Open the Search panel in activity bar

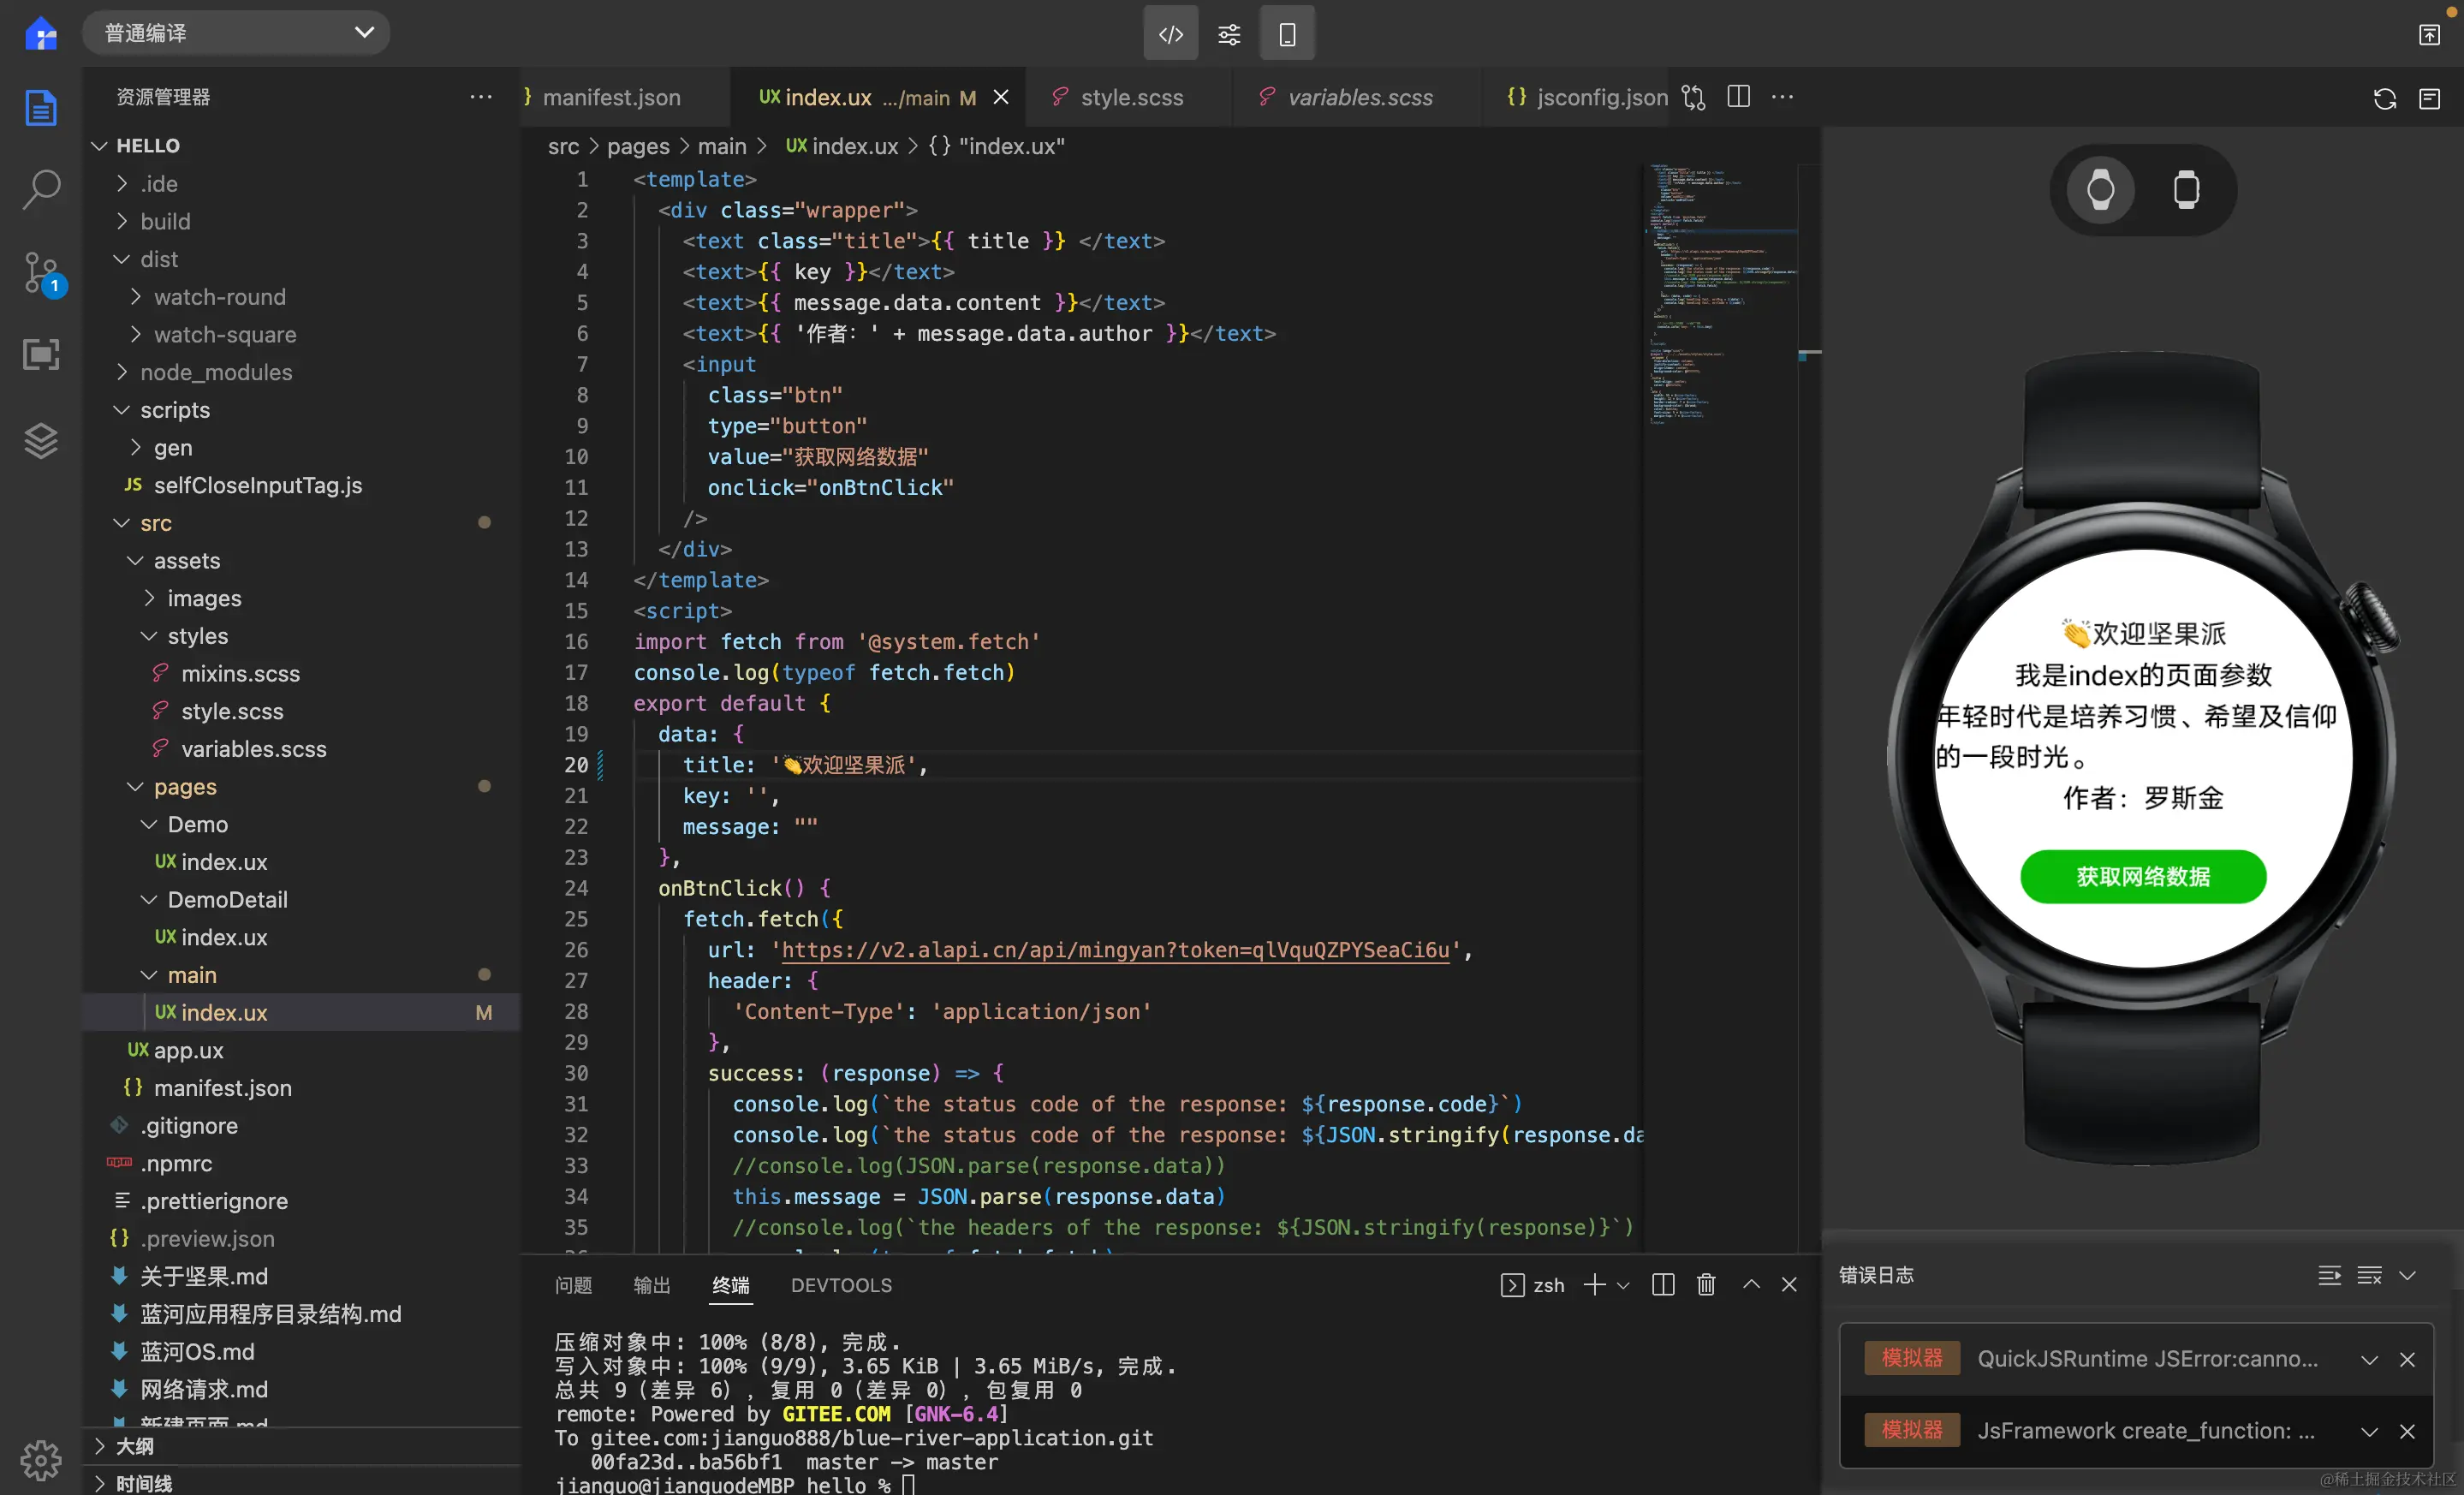coord(41,189)
